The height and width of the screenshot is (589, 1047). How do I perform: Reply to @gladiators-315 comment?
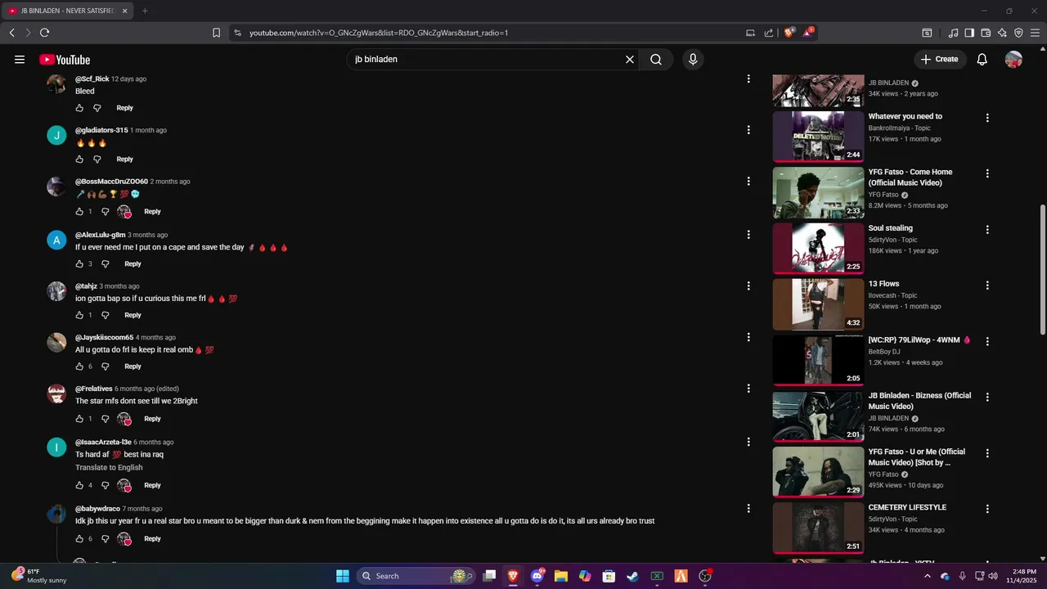tap(124, 160)
